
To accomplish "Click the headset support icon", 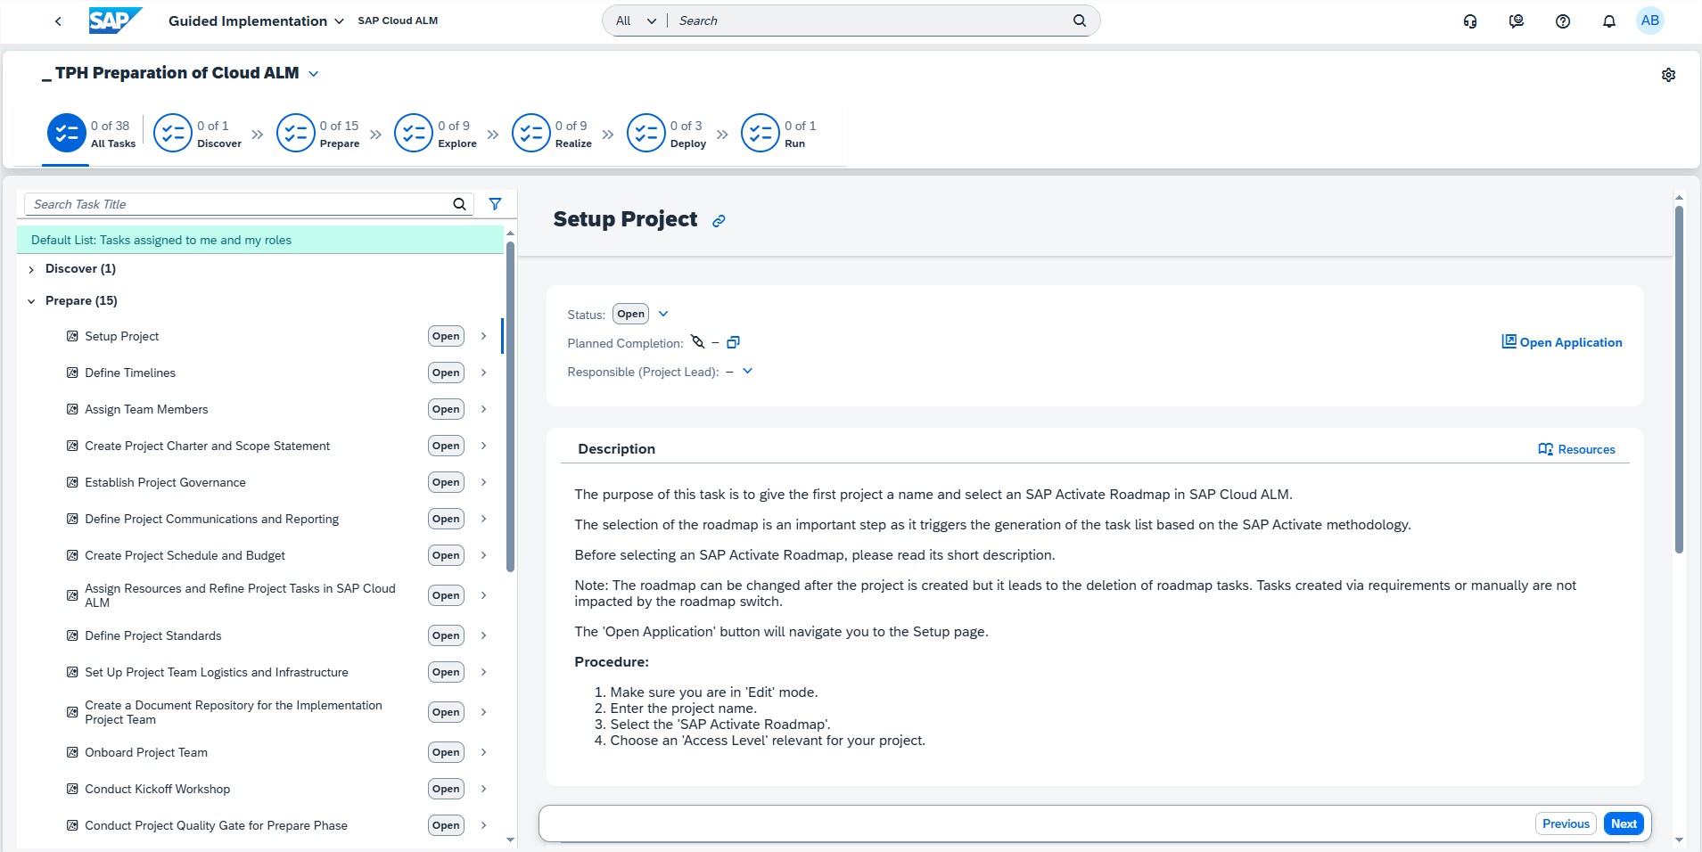I will click(x=1469, y=21).
